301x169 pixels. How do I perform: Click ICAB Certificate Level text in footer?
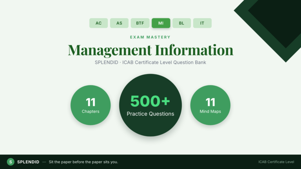coord(276,162)
